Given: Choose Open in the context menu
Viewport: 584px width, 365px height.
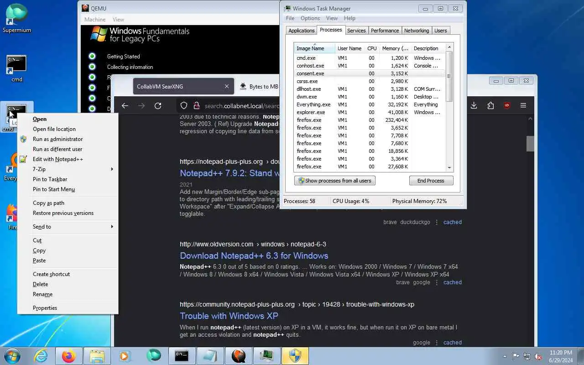Looking at the screenshot, I should tap(68, 119).
